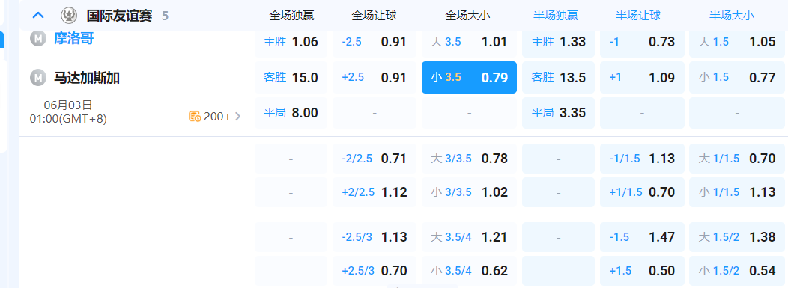Choose half-time 小 1.5/2 at 0.54
788x288 pixels.
(x=737, y=271)
